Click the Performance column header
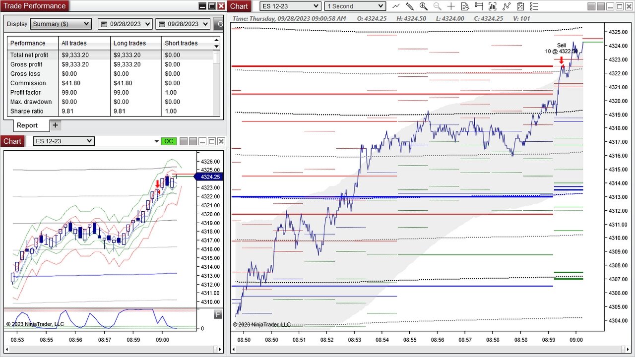635x357 pixels. click(x=33, y=43)
